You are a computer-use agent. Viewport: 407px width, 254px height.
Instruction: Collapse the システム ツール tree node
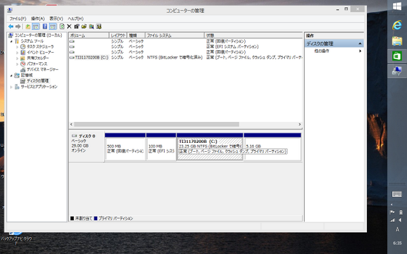tap(11, 41)
